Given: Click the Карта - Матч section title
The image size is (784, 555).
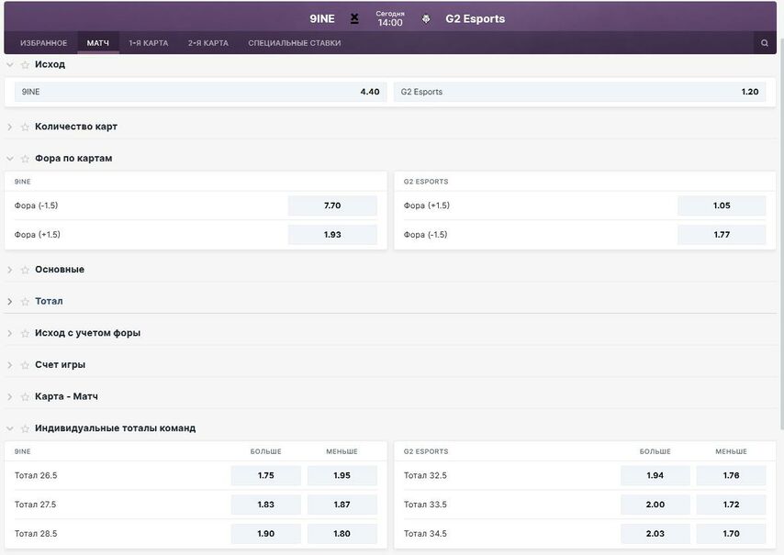Looking at the screenshot, I should coord(66,396).
